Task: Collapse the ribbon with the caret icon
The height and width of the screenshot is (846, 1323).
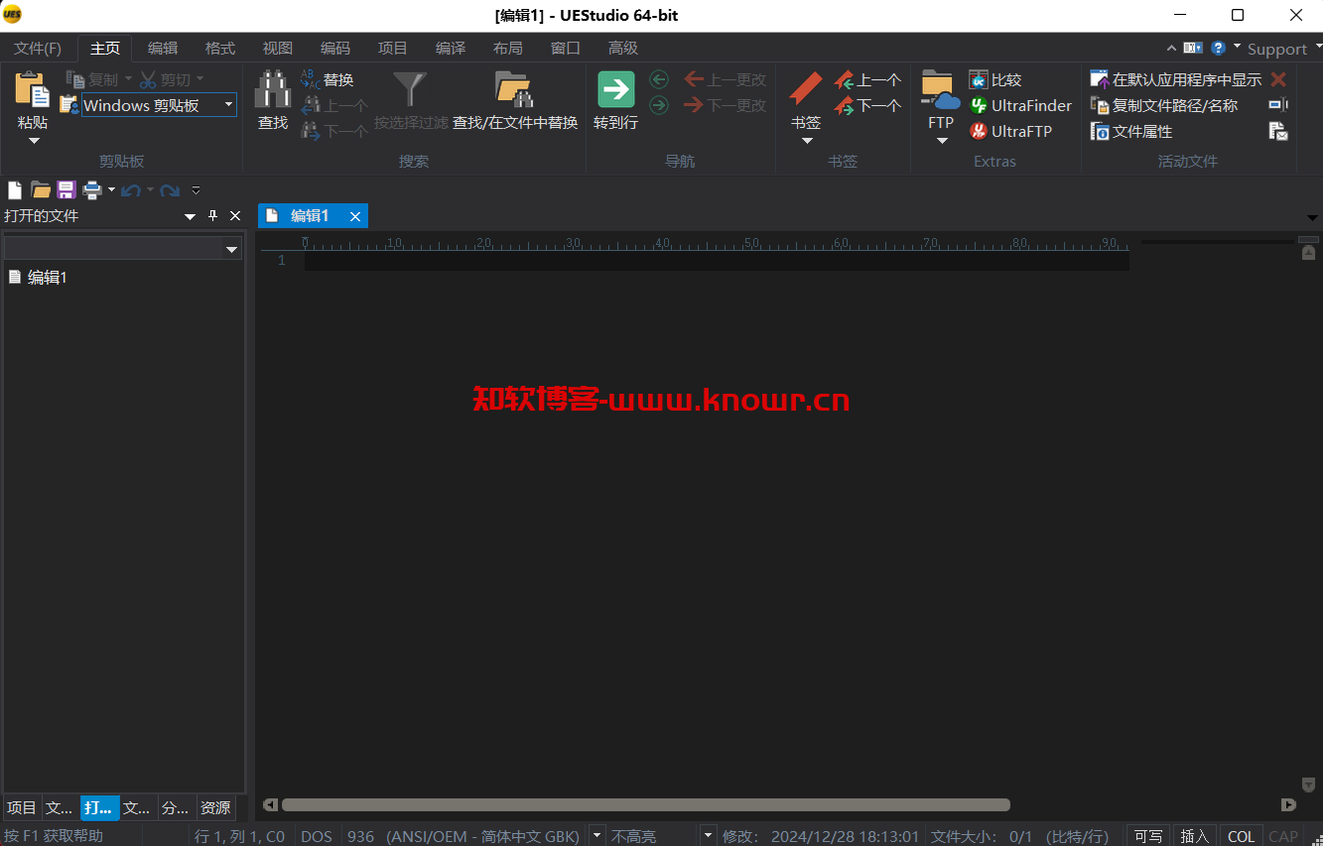Action: coord(1171,48)
